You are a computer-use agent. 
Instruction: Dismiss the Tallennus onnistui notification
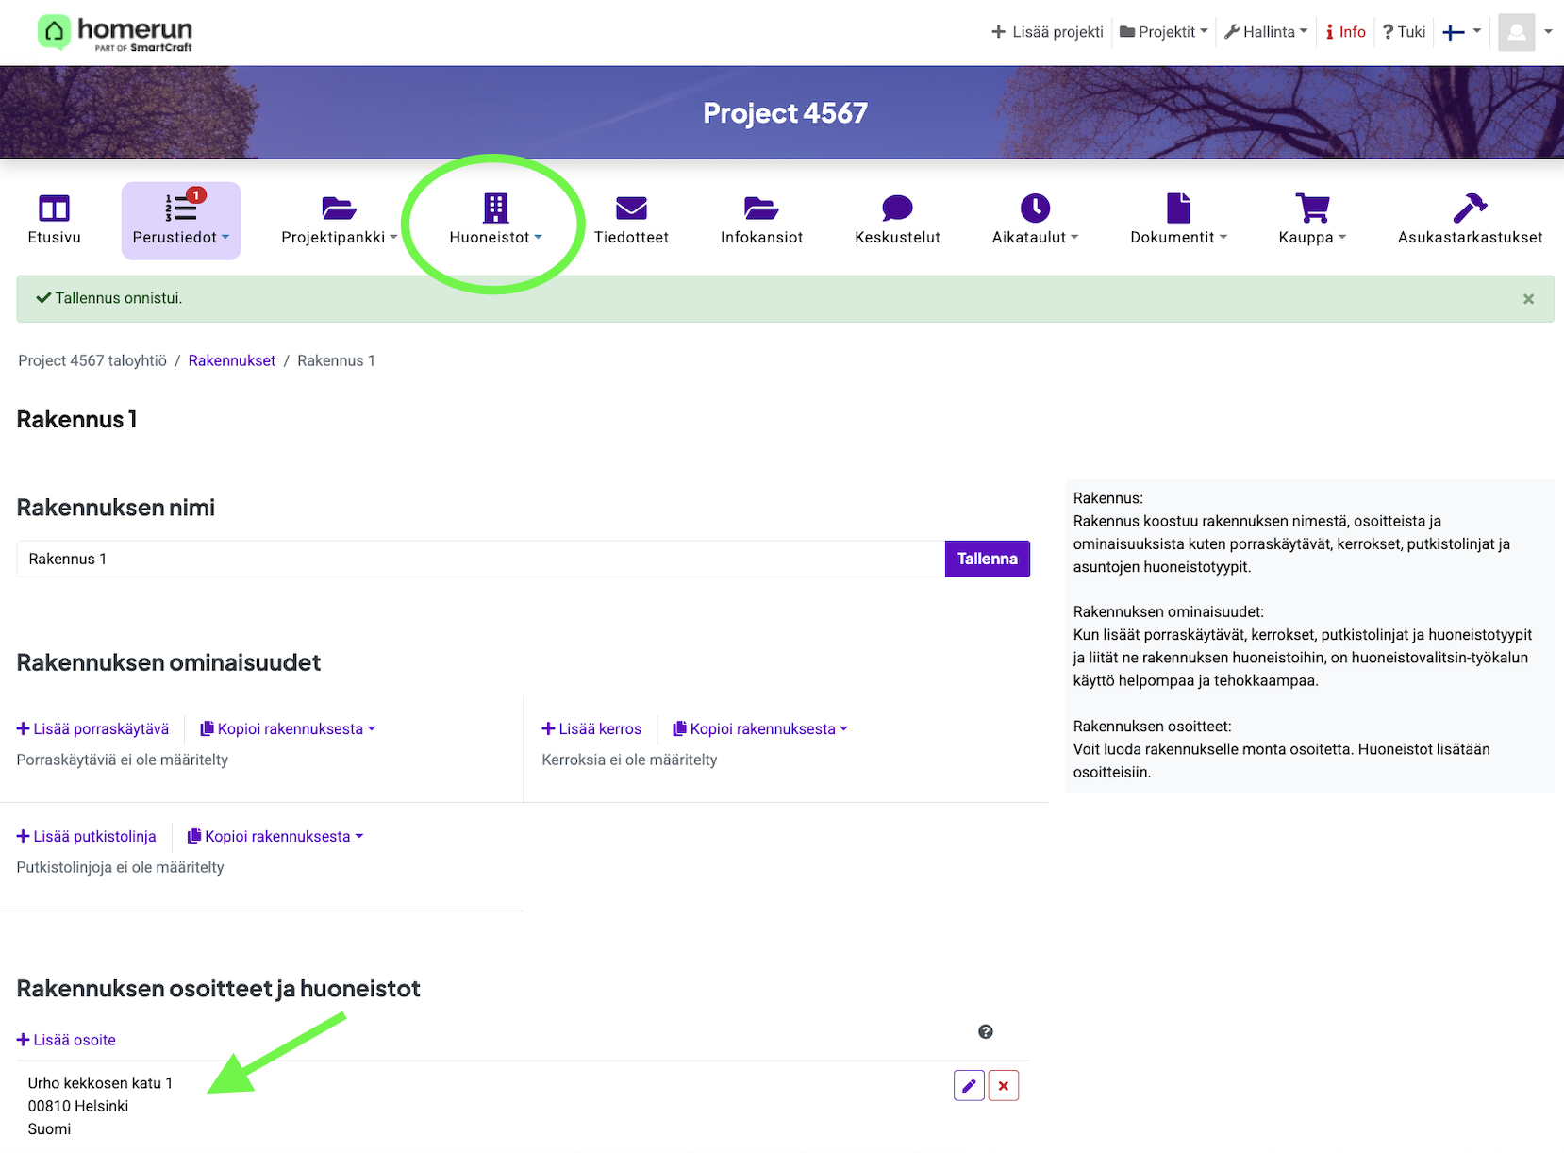click(1528, 299)
